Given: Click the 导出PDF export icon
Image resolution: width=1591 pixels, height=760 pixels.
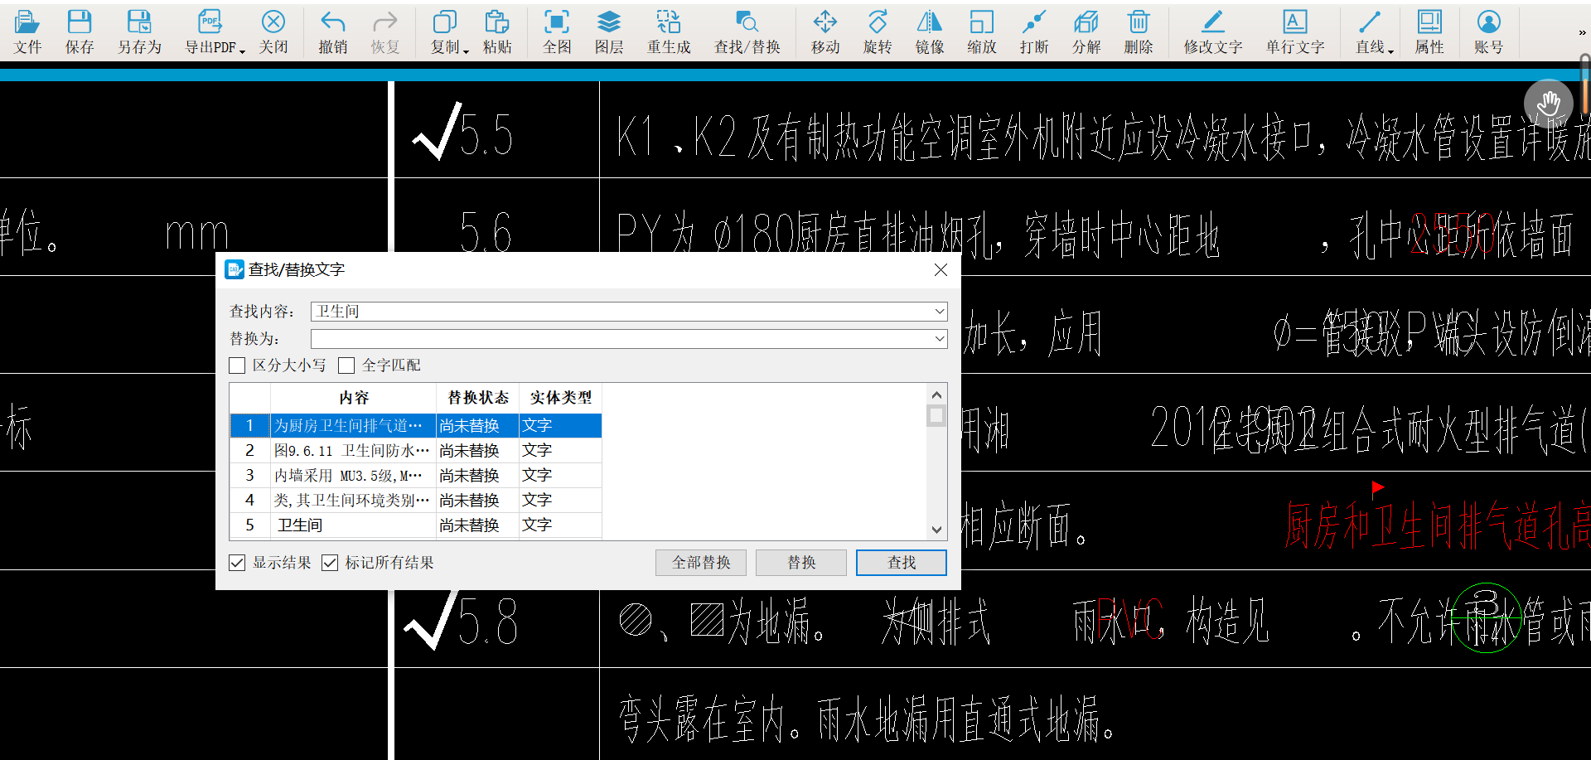Looking at the screenshot, I should coord(210,32).
